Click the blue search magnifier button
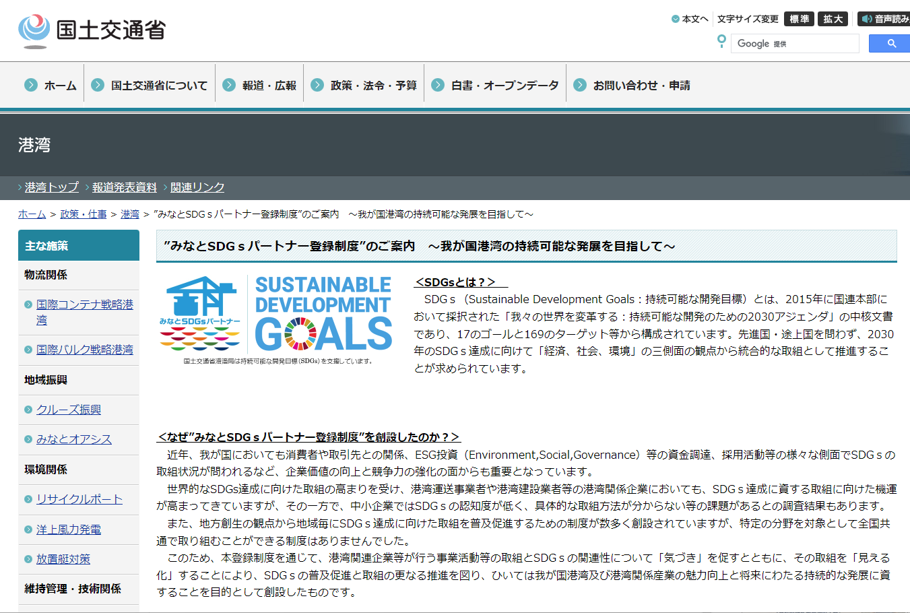The height and width of the screenshot is (613, 910). point(890,44)
